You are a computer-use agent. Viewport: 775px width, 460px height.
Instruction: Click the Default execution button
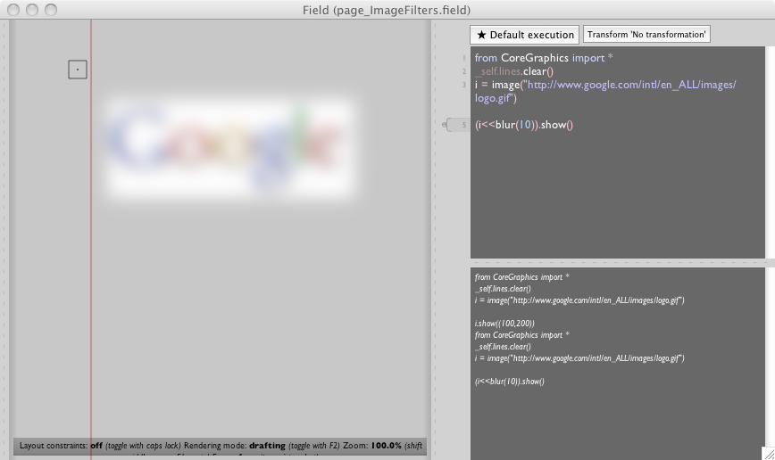(x=525, y=35)
